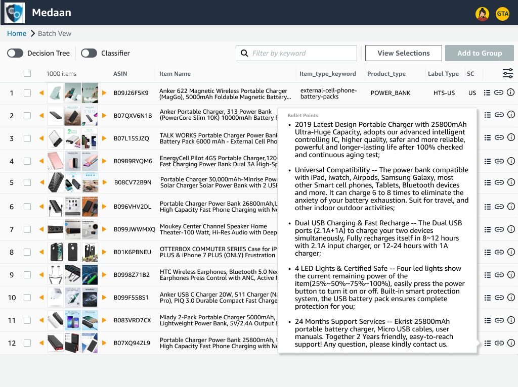
Task: Show info icon for row B09B9RYQM6
Action: point(511,161)
